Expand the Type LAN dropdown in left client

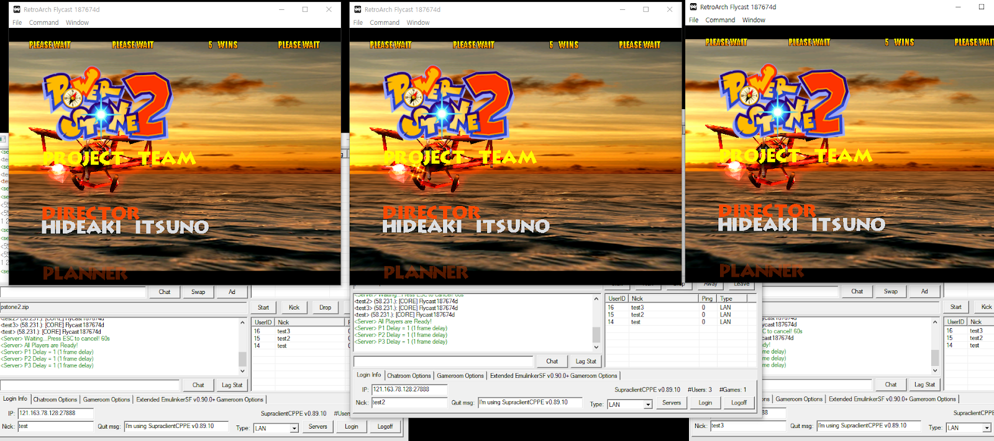[294, 428]
